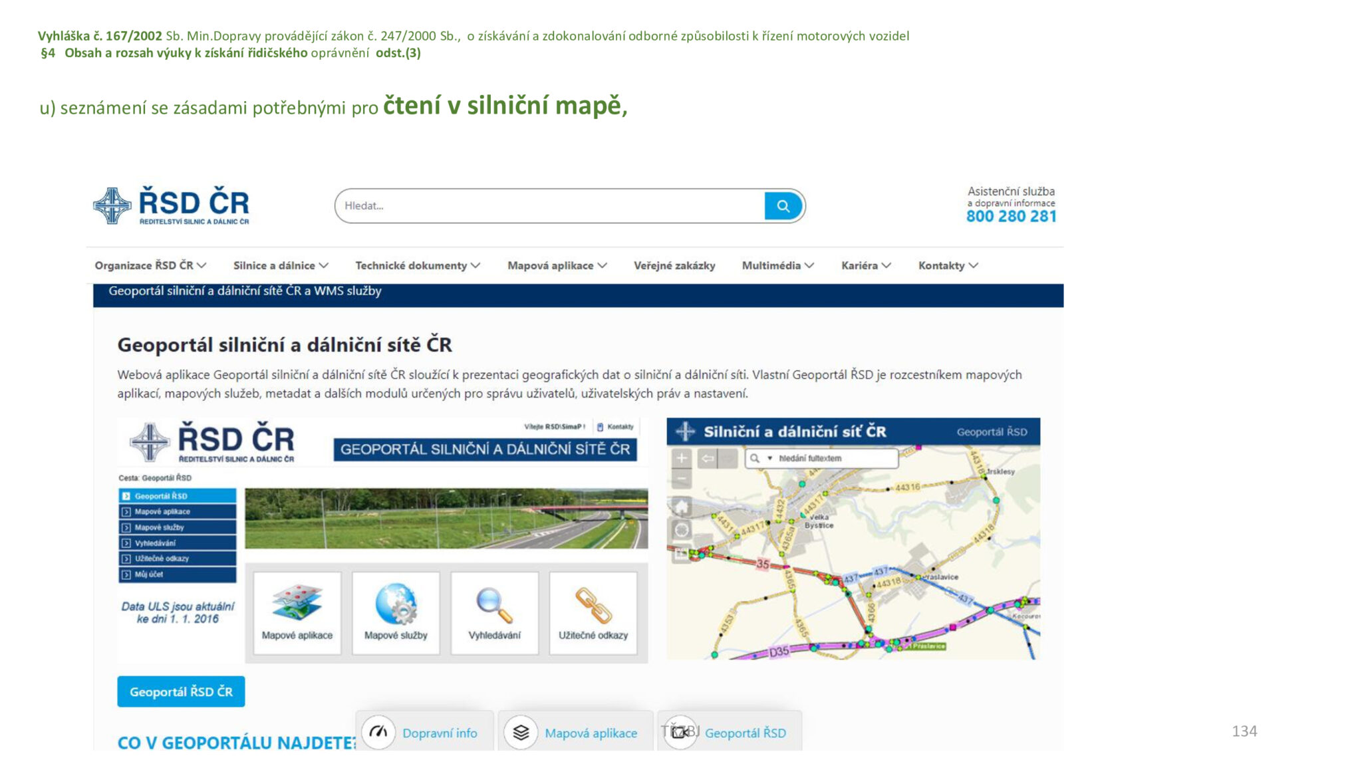Viewport: 1362px width, 766px height.
Task: Expand Multimédia menu
Action: click(778, 265)
